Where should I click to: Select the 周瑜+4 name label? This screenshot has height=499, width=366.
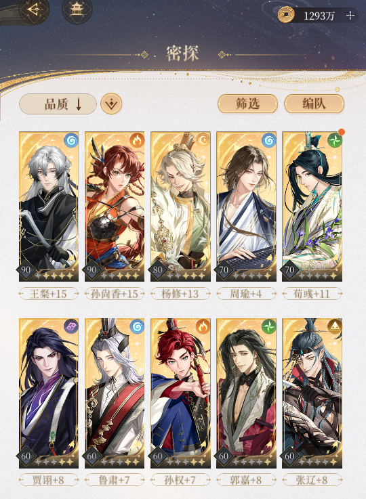(x=246, y=294)
